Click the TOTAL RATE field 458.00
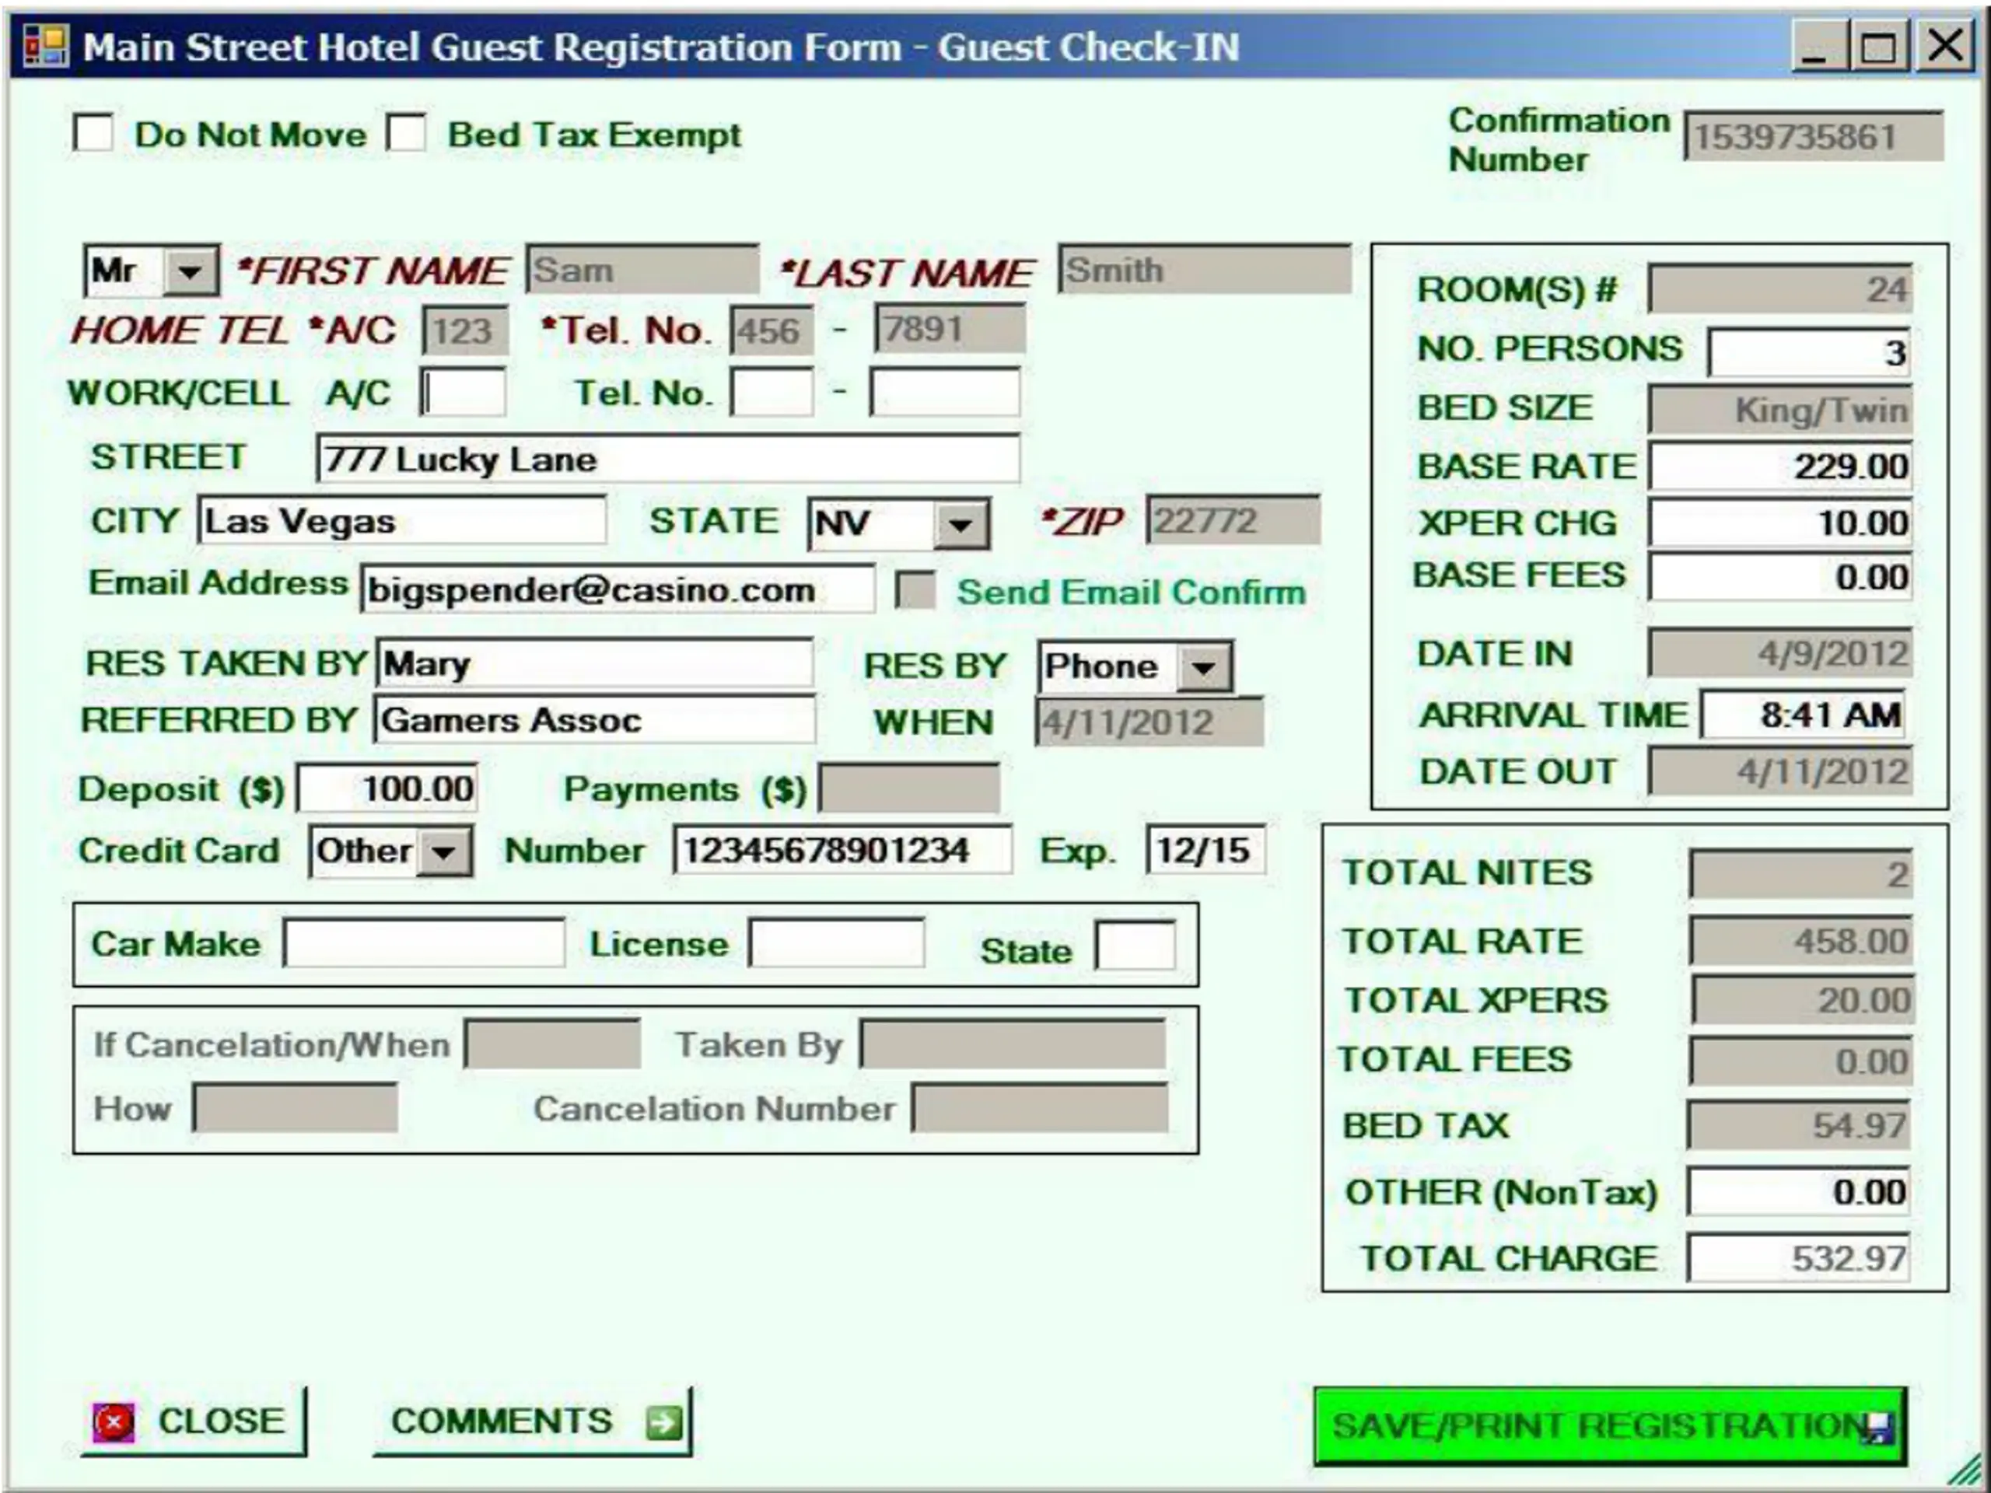The height and width of the screenshot is (1493, 1991). tap(1801, 942)
